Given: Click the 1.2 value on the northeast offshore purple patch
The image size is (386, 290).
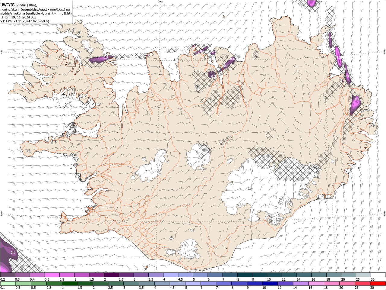Looking at the screenshot, I should (339, 57).
